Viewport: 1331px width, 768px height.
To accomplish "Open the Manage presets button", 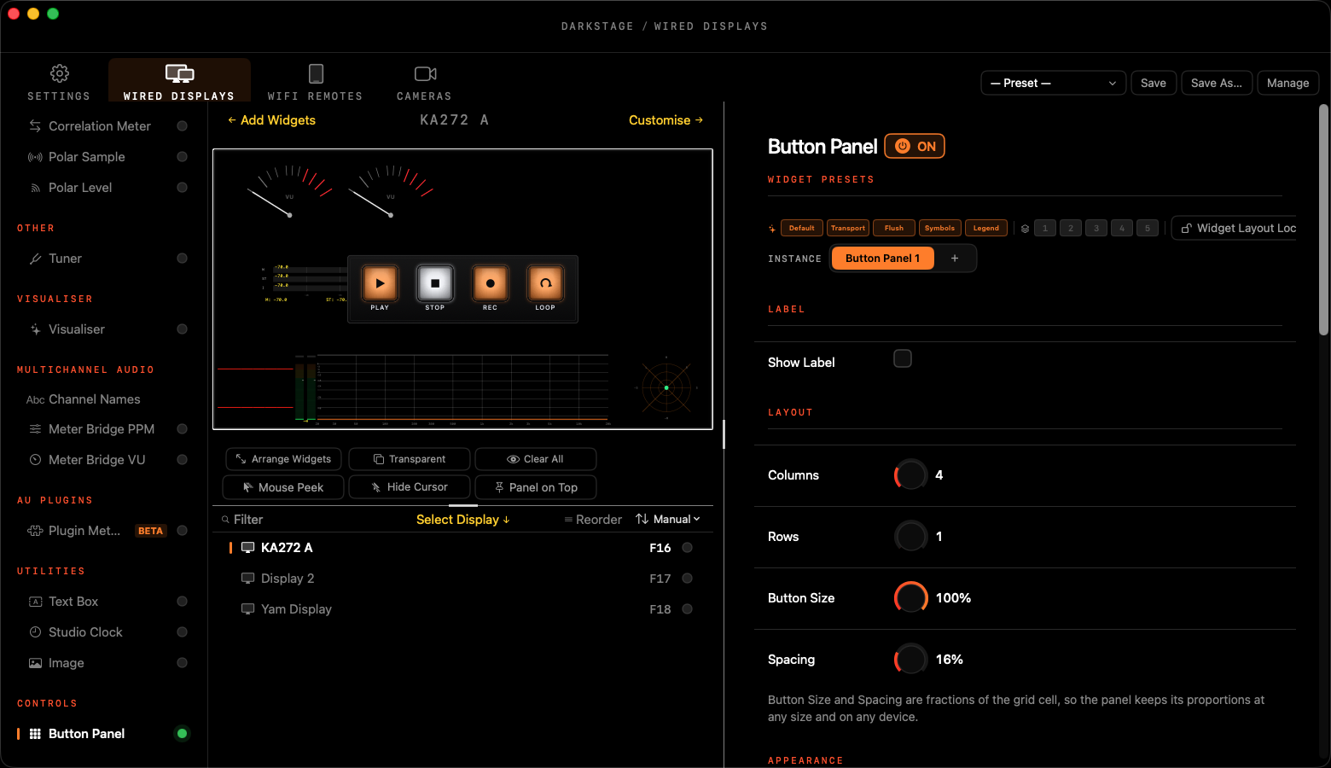I will pos(1288,83).
